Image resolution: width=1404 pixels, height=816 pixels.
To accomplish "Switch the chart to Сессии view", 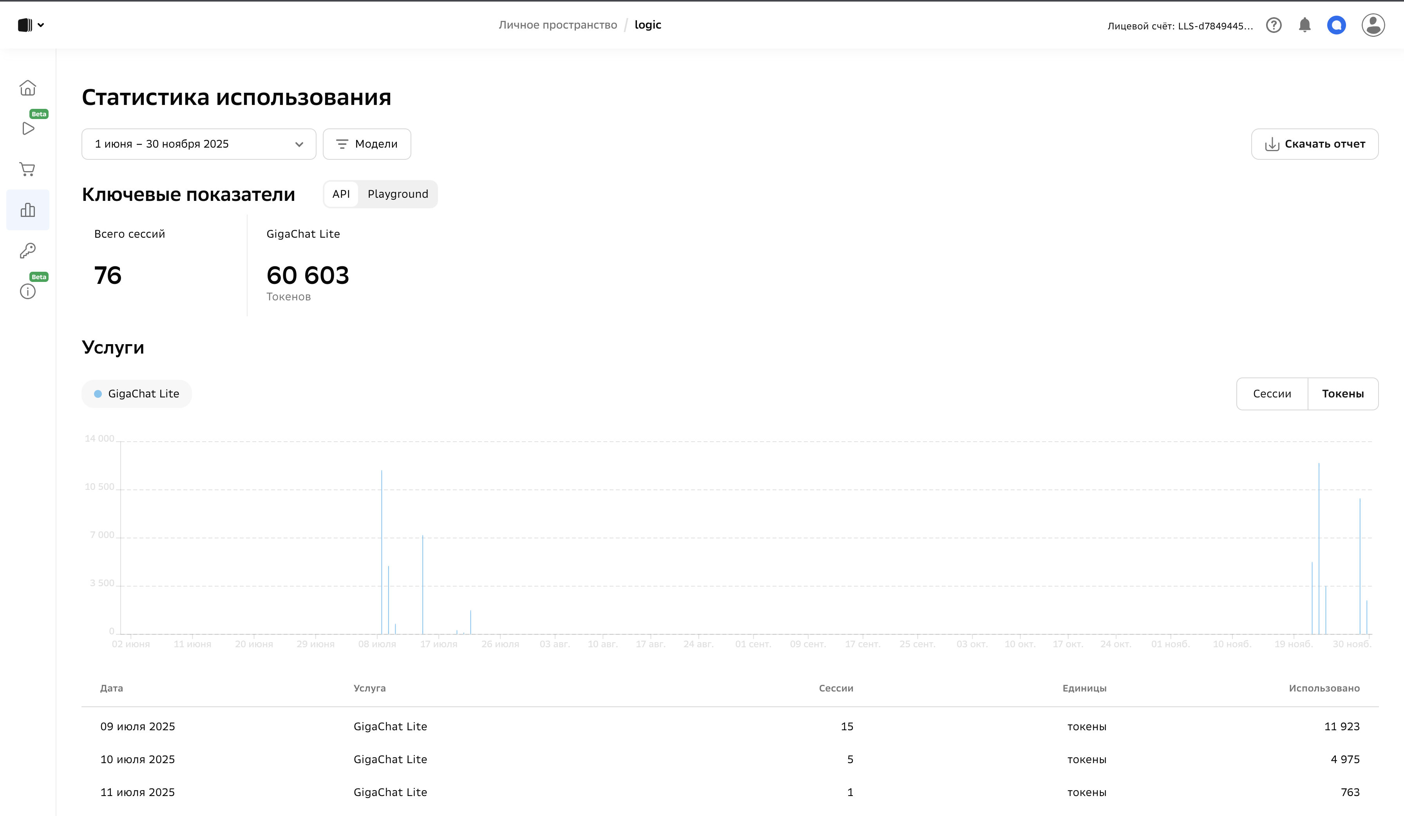I will pos(1272,394).
